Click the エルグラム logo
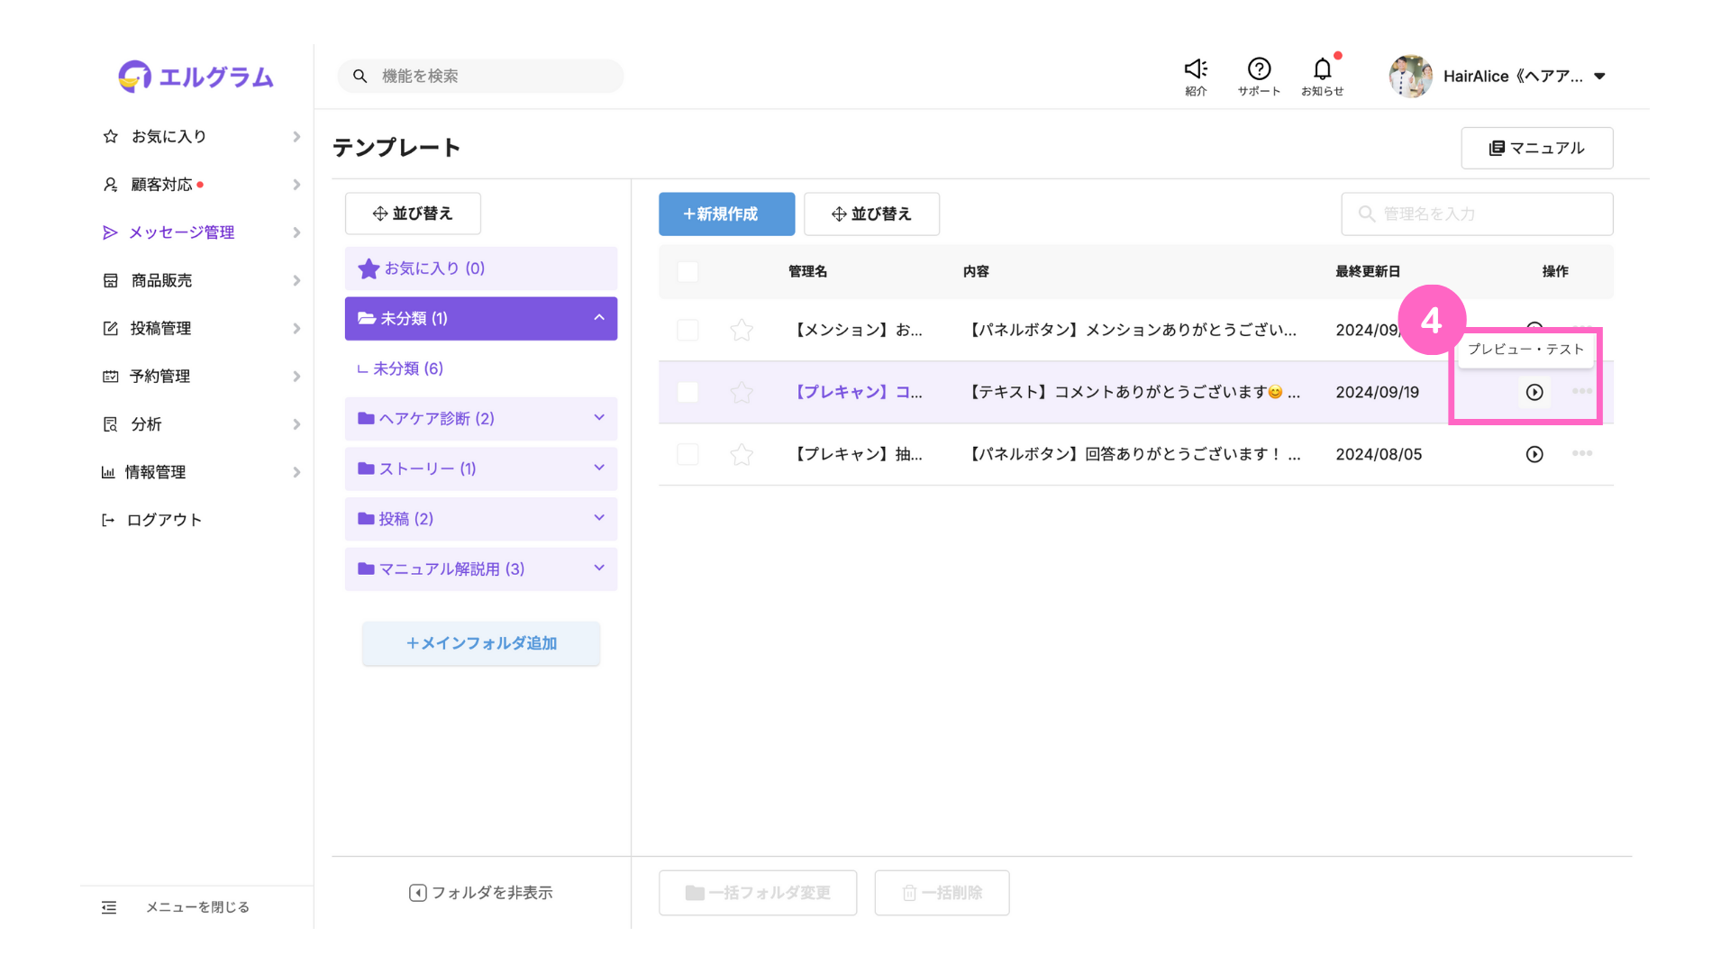 (x=196, y=77)
